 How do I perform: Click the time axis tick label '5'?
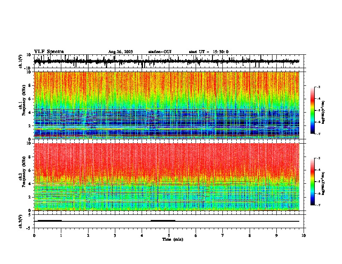(169, 236)
